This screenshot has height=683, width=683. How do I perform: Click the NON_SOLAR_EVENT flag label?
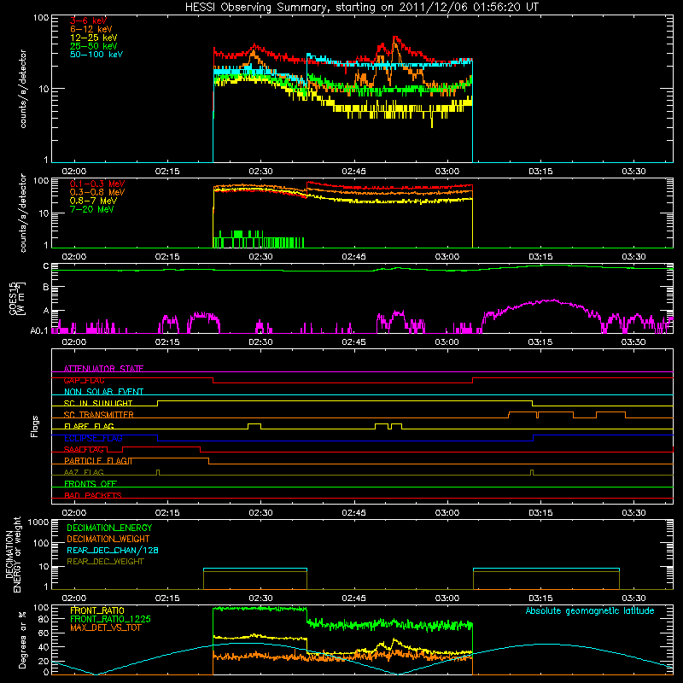[103, 392]
